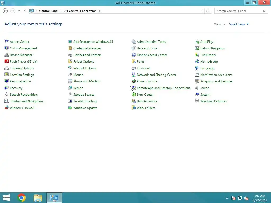Click the Sound speaker icon
Image resolution: width=271 pixels, height=203 pixels.
(197, 88)
